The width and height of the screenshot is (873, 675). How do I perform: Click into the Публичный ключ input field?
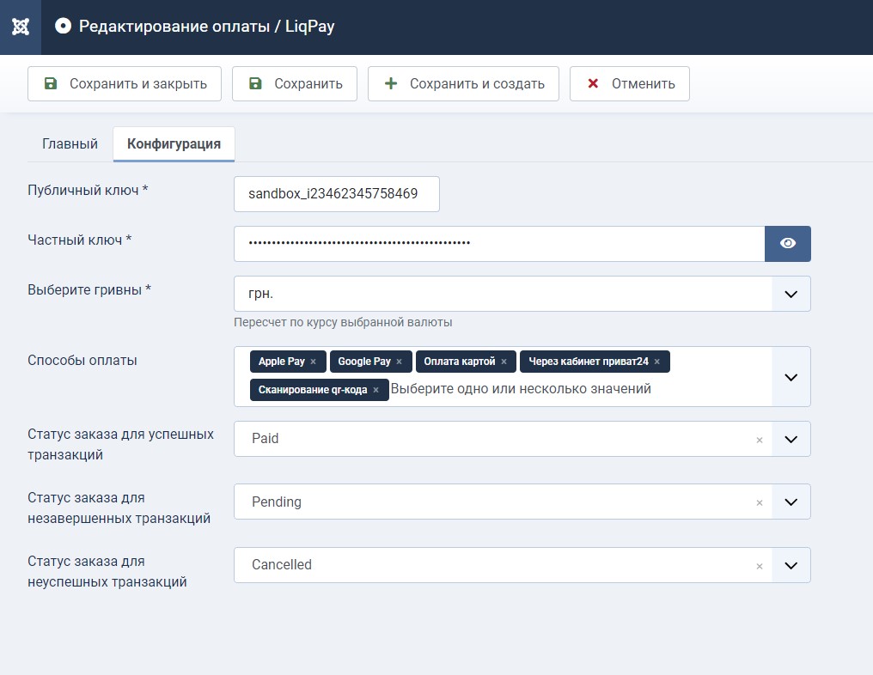click(336, 194)
